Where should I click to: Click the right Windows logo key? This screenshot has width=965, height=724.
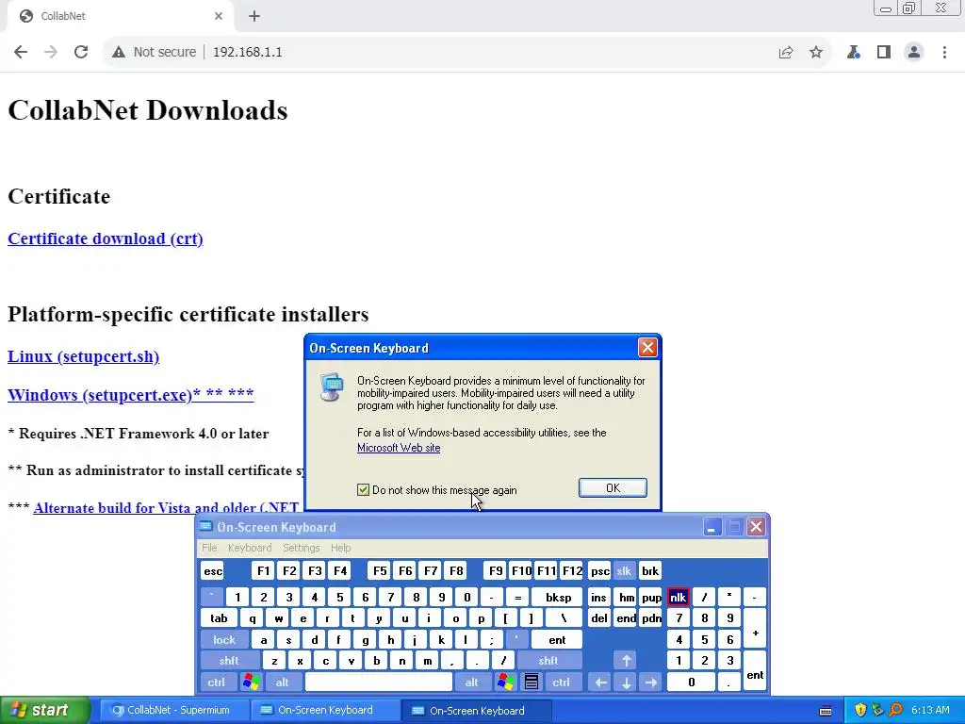click(x=506, y=683)
